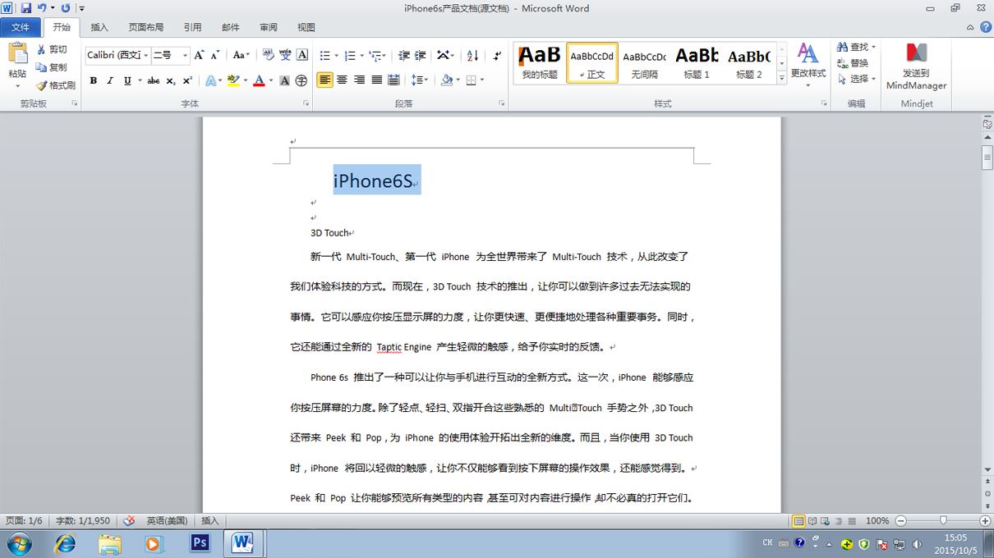Open the Page Layout (页面布局) tab
994x558 pixels.
point(145,27)
